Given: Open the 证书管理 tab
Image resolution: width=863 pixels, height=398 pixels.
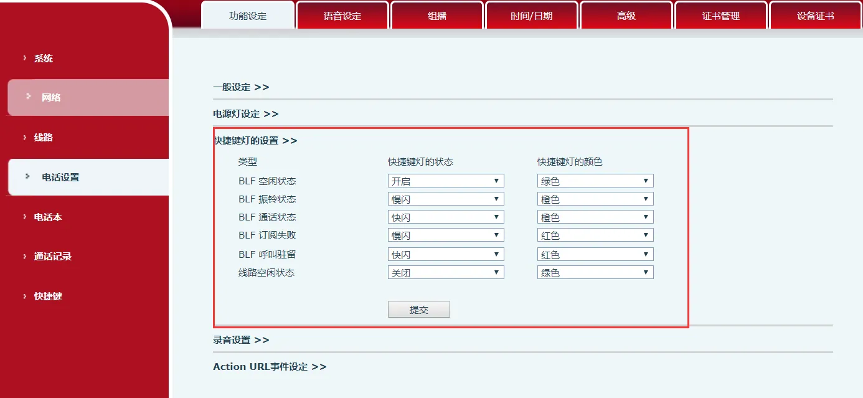Looking at the screenshot, I should point(721,16).
